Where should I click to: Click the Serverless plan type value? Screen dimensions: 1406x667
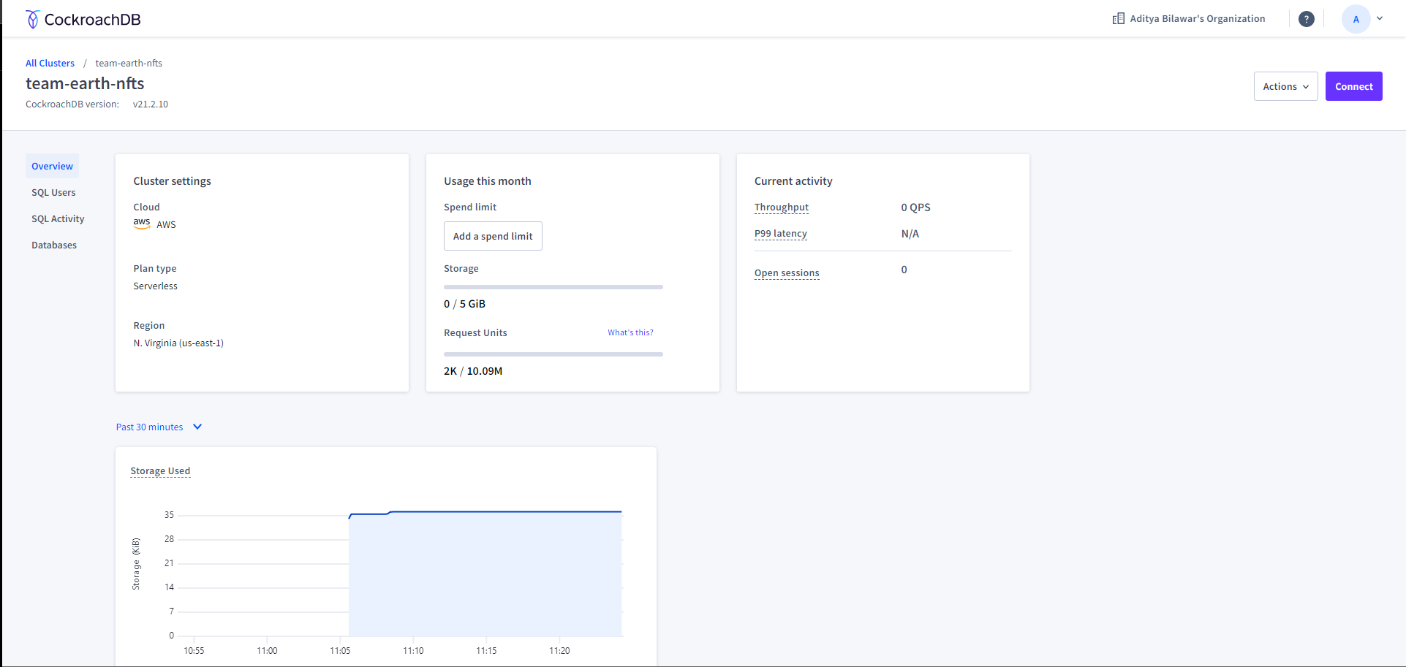pos(155,286)
